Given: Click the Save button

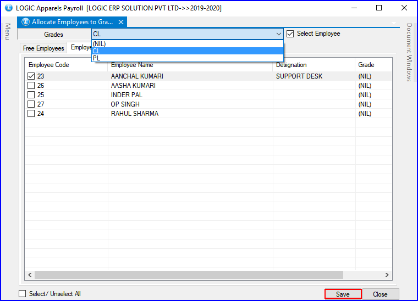Looking at the screenshot, I should tap(343, 294).
